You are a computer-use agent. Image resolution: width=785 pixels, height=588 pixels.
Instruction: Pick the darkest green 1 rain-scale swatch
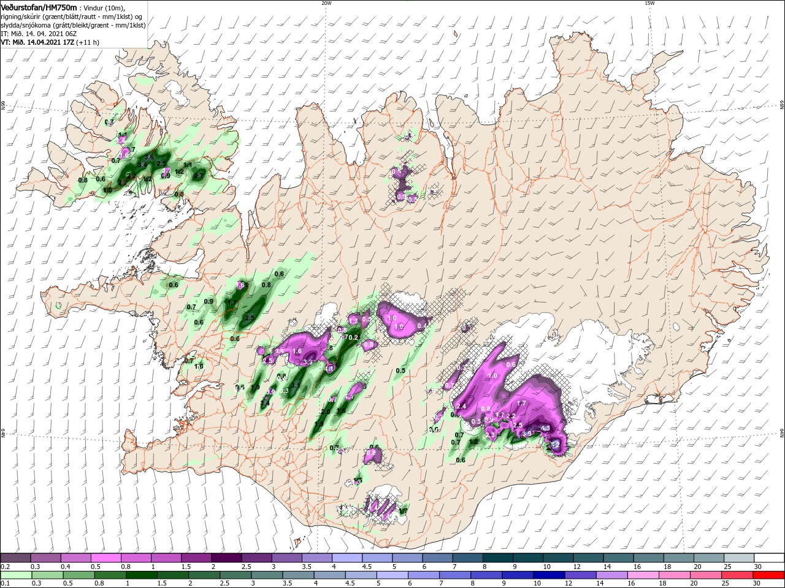point(142,575)
